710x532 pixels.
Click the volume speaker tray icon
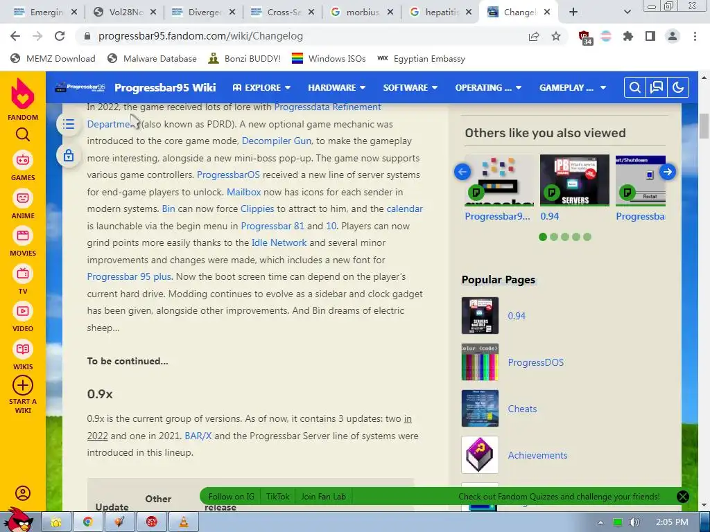tap(634, 522)
